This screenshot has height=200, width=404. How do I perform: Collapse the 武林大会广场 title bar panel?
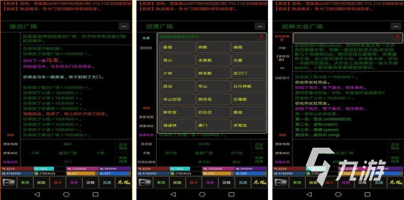pos(396,27)
